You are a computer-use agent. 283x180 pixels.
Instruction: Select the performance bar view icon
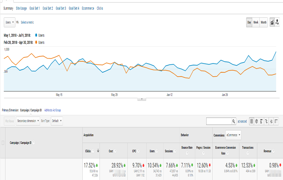261,121
